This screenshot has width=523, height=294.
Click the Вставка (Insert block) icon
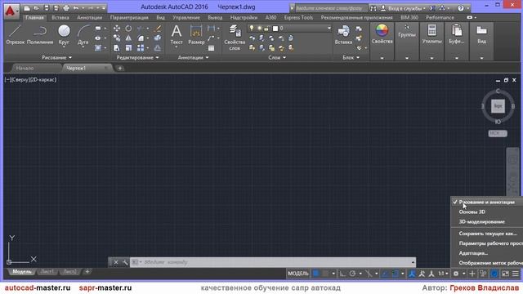pyautogui.click(x=343, y=34)
